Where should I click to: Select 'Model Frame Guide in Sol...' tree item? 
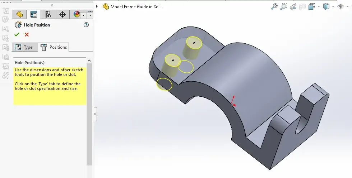coord(136,7)
